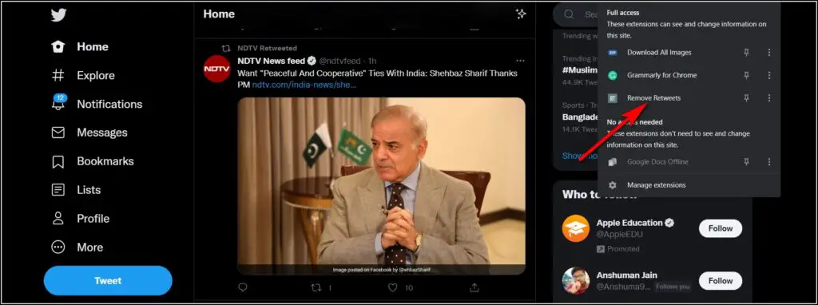The width and height of the screenshot is (818, 305).
Task: Open more options for Remove Retweets
Action: click(x=769, y=97)
